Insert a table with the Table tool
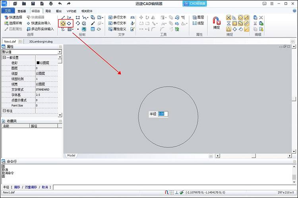 point(93,29)
